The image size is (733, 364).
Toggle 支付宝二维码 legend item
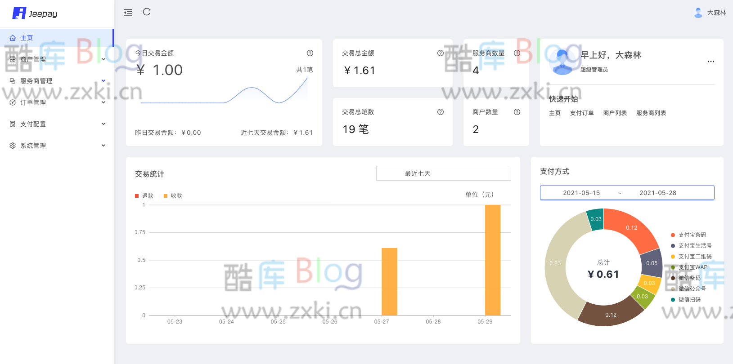(x=691, y=257)
